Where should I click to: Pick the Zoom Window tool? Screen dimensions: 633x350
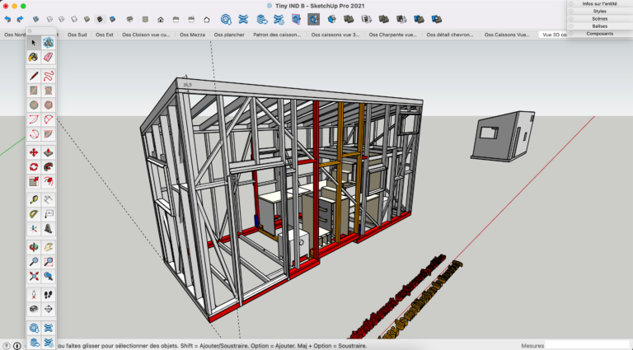coord(48,262)
